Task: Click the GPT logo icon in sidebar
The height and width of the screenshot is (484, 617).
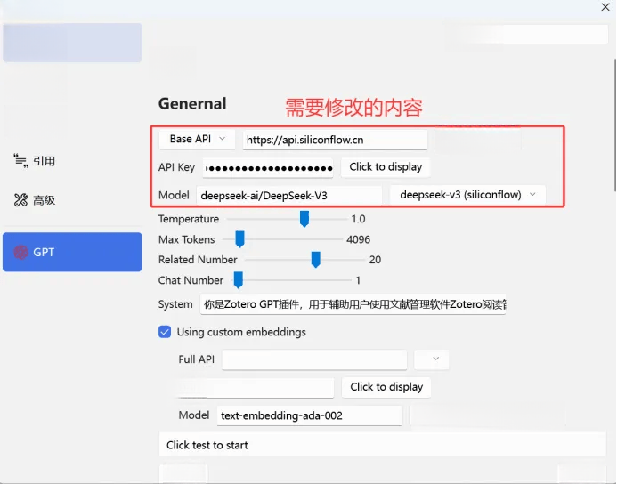Action: (21, 252)
